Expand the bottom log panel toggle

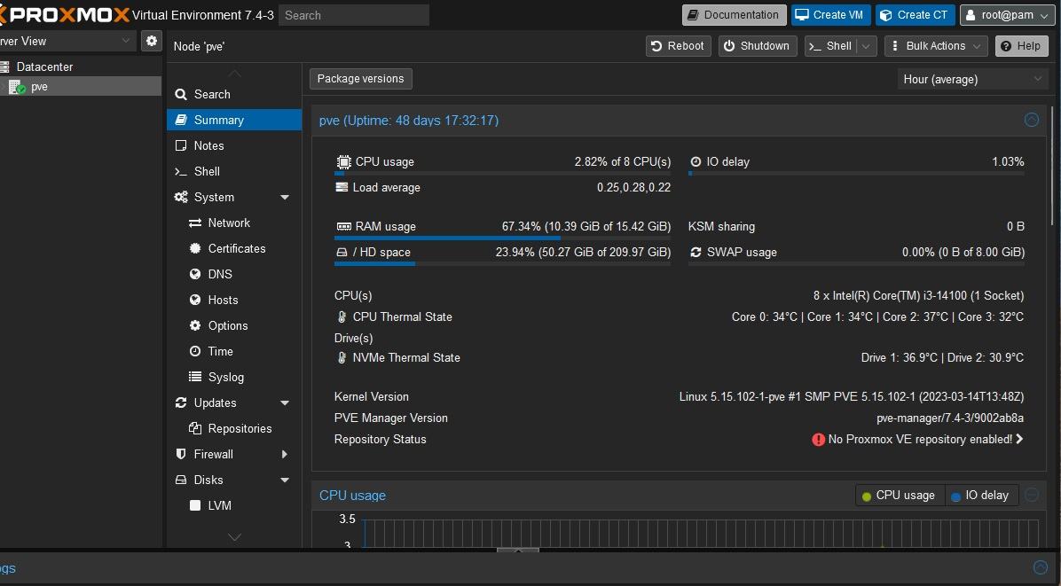(x=1041, y=567)
